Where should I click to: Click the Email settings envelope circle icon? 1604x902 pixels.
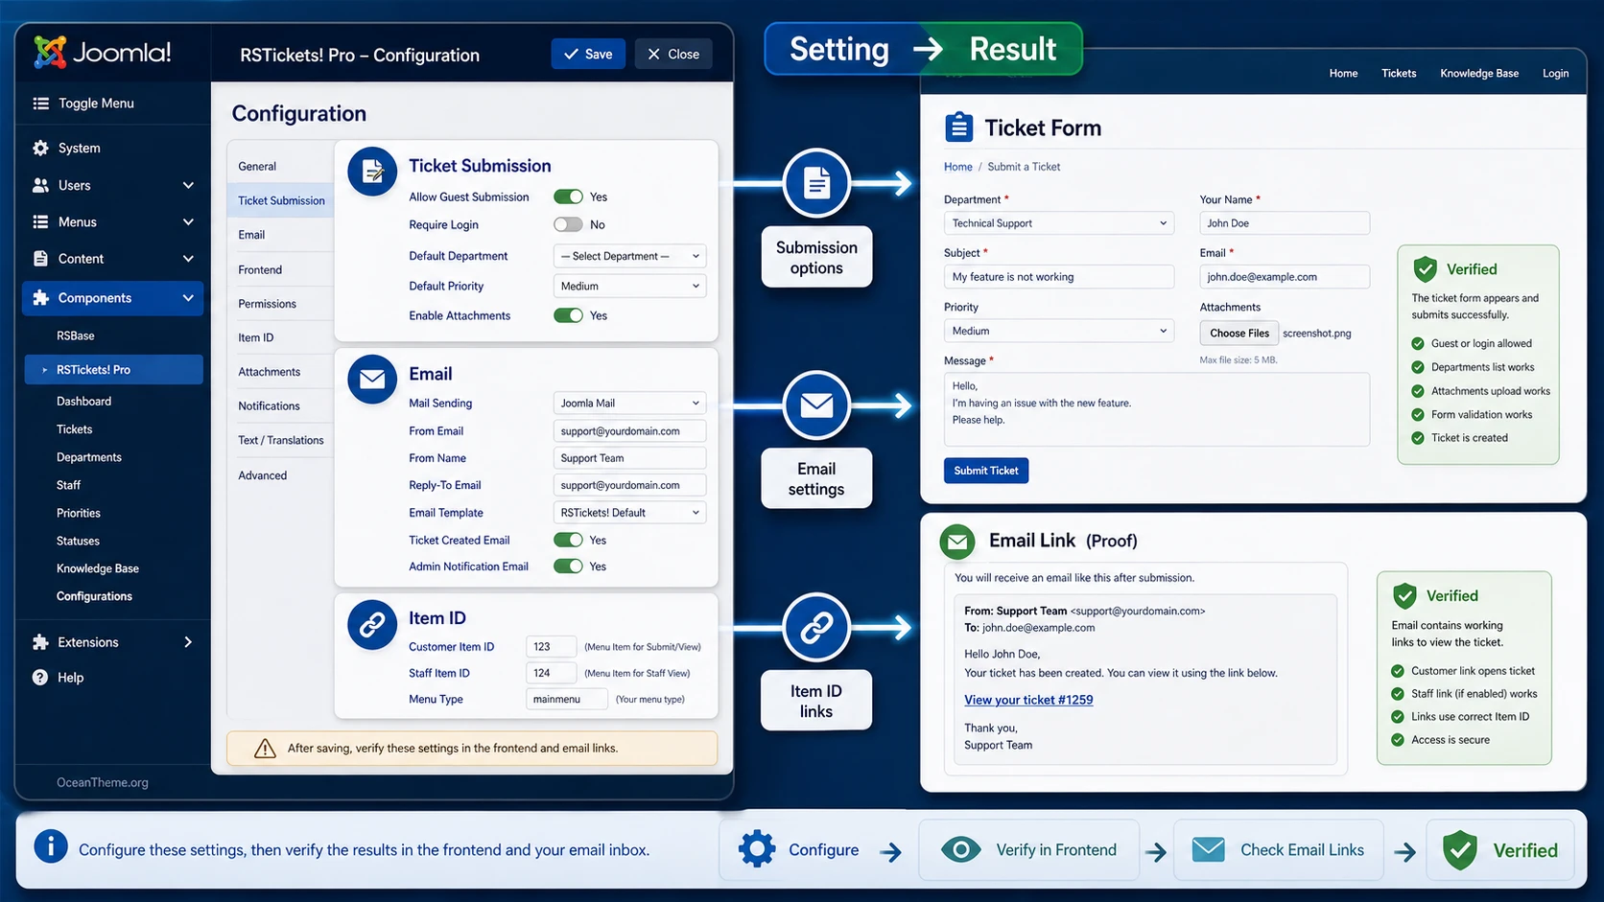(816, 405)
